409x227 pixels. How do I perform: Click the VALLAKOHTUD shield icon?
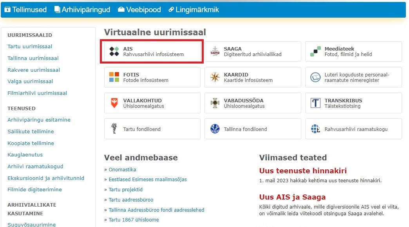click(114, 103)
